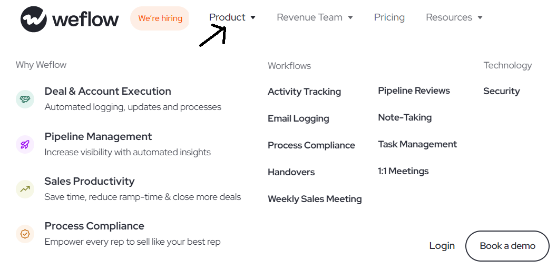Viewport: 557px width, 270px height.
Task: Open the Note-Taking workflow page
Action: 405,117
